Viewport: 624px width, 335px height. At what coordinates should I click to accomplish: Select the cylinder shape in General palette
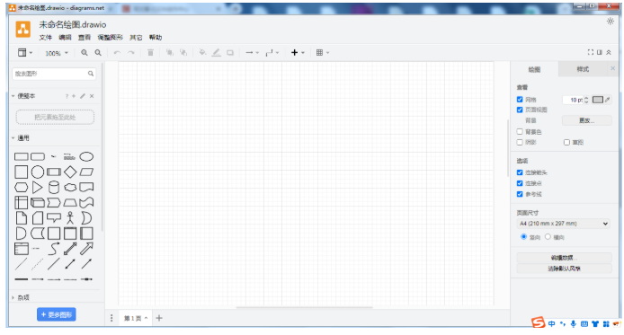coord(54,187)
